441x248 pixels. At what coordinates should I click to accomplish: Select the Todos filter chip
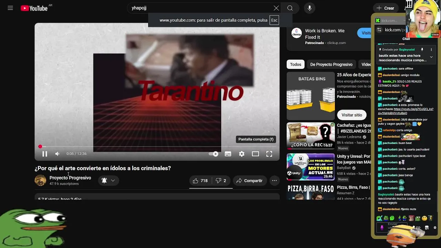(x=296, y=64)
